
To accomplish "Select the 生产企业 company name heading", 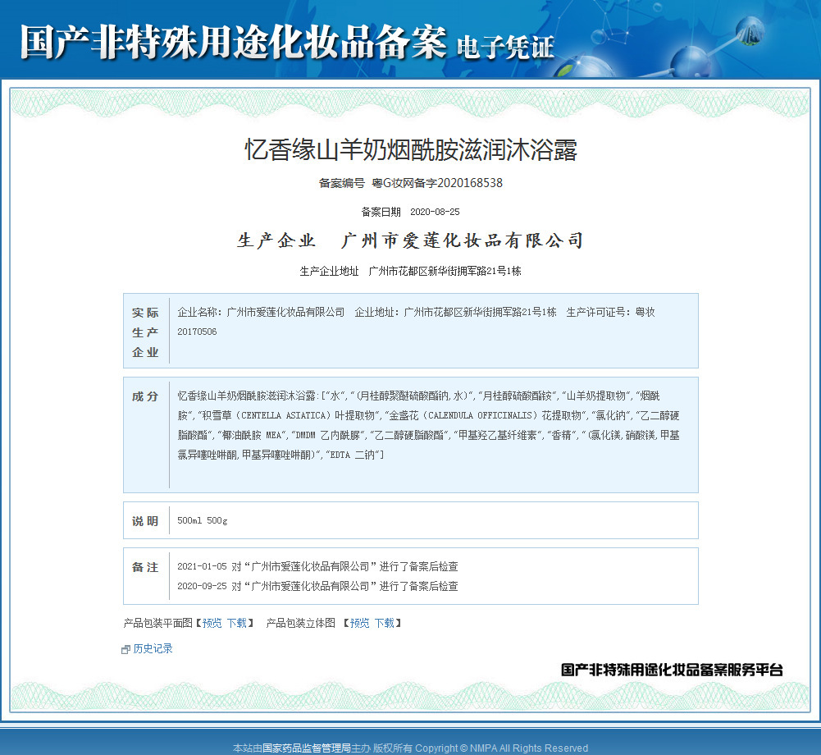I will point(462,240).
